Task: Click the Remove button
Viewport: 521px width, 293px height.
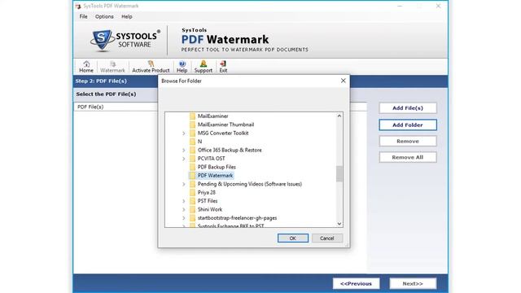Action: pos(408,141)
